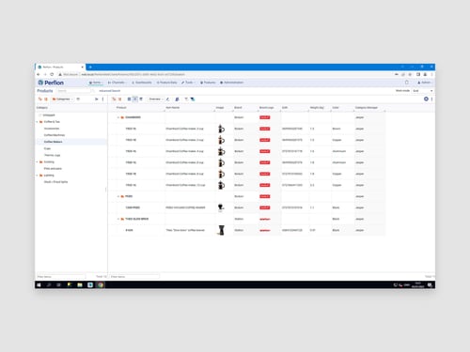This screenshot has width=470, height=352.
Task: Select the Thermo Jugs category
Action: [52, 155]
